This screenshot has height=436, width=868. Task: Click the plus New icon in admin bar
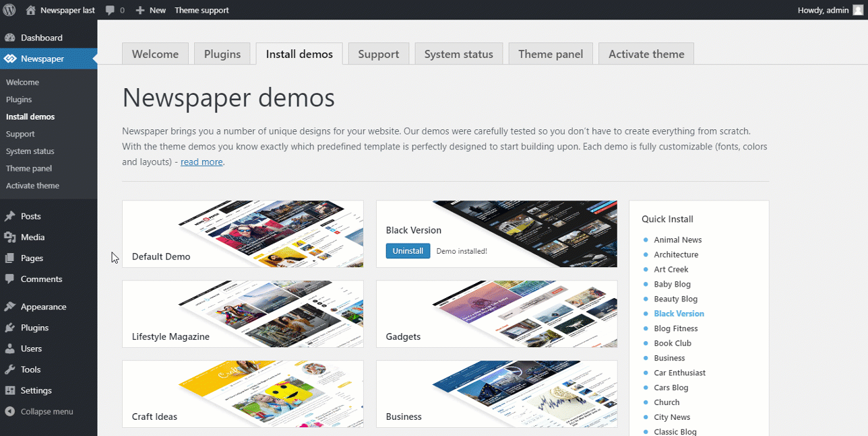140,10
